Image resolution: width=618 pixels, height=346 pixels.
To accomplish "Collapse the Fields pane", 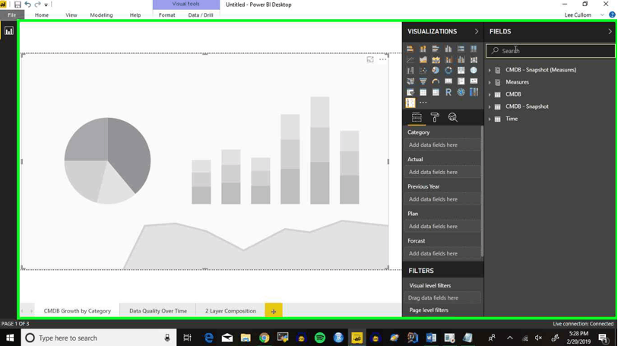I will 610,31.
